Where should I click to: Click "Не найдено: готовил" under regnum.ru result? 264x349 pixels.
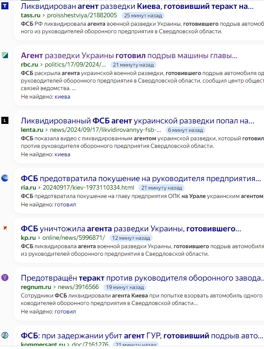coord(48,312)
